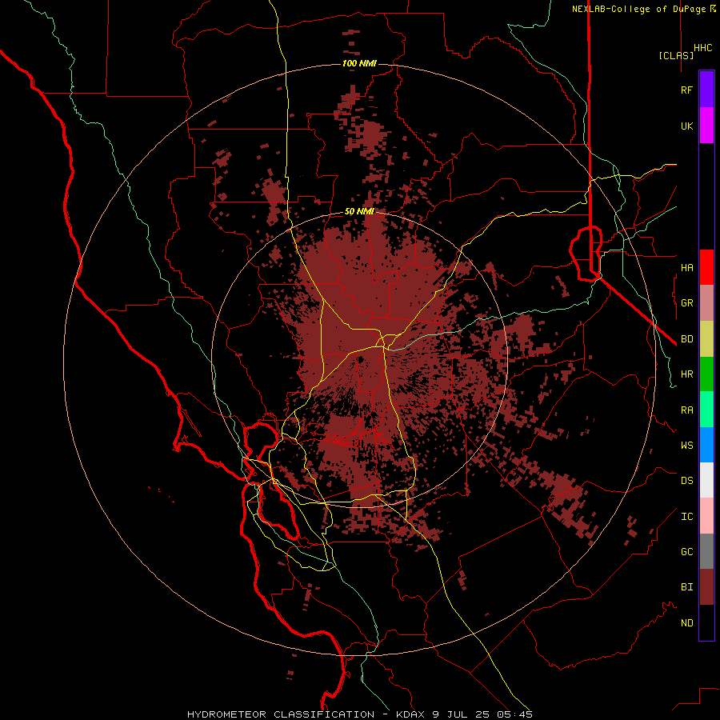Viewport: 720px width, 720px height.
Task: Click the gray GC legend swatch
Action: click(706, 551)
